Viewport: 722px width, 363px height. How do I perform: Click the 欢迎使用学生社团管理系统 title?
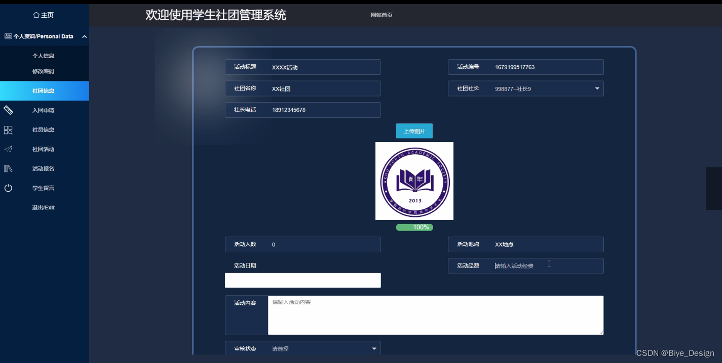[216, 15]
